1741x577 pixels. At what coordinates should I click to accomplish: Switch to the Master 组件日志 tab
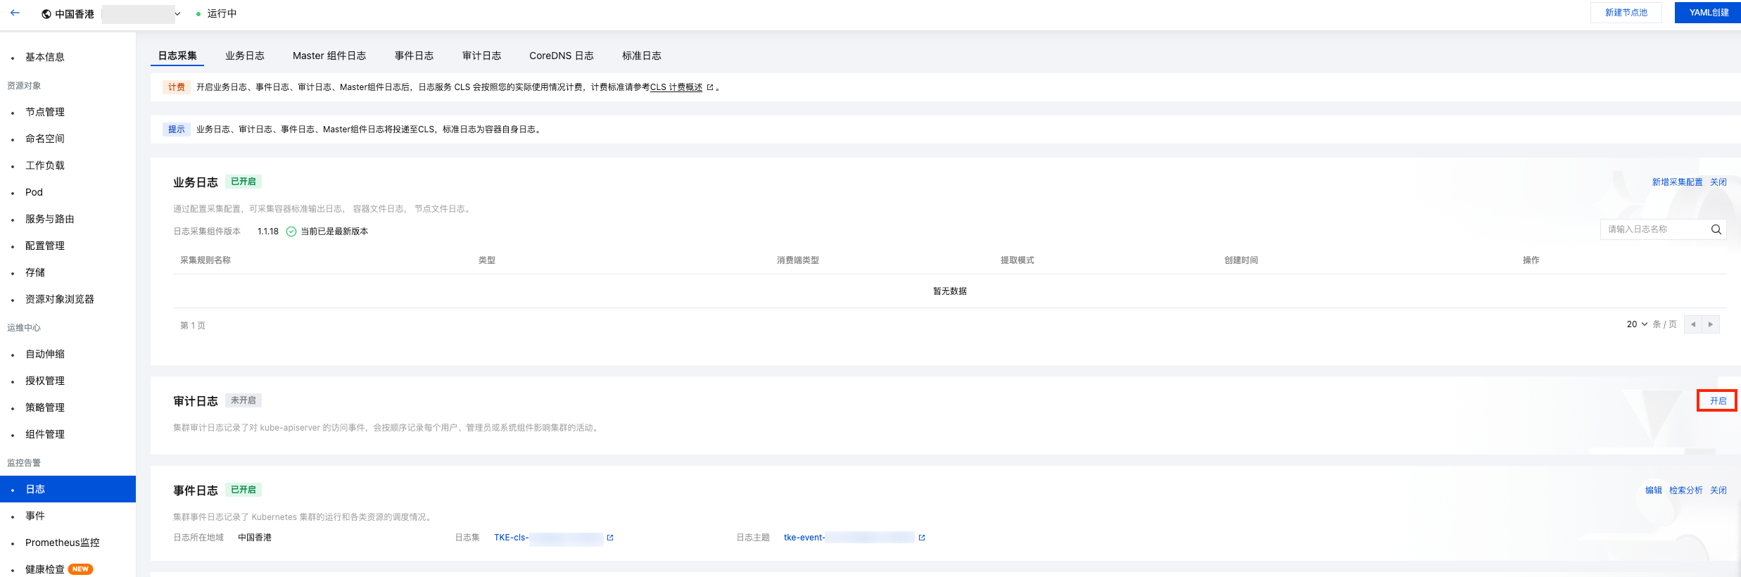[x=329, y=56]
